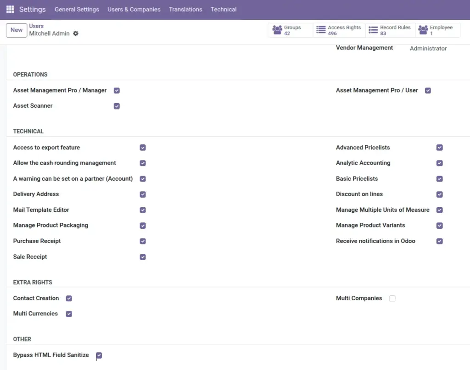Click the TECHNICAL section heading

28,131
